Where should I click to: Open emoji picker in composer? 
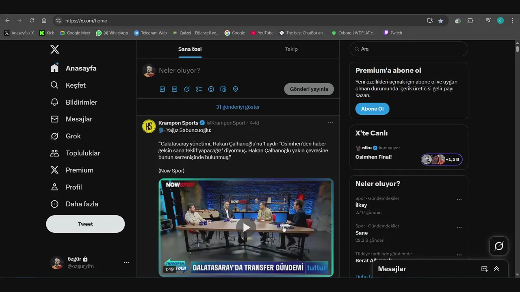point(211,89)
